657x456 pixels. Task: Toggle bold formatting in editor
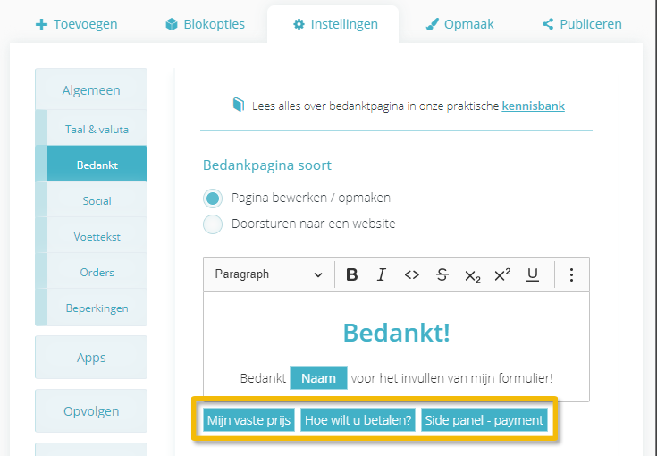tap(352, 274)
